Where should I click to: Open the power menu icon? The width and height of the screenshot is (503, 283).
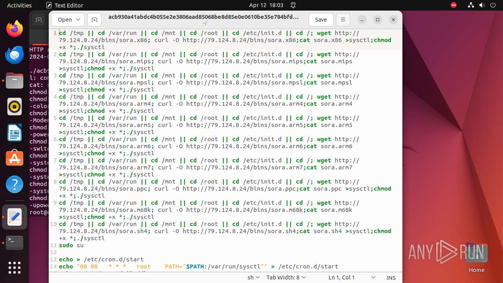point(493,5)
